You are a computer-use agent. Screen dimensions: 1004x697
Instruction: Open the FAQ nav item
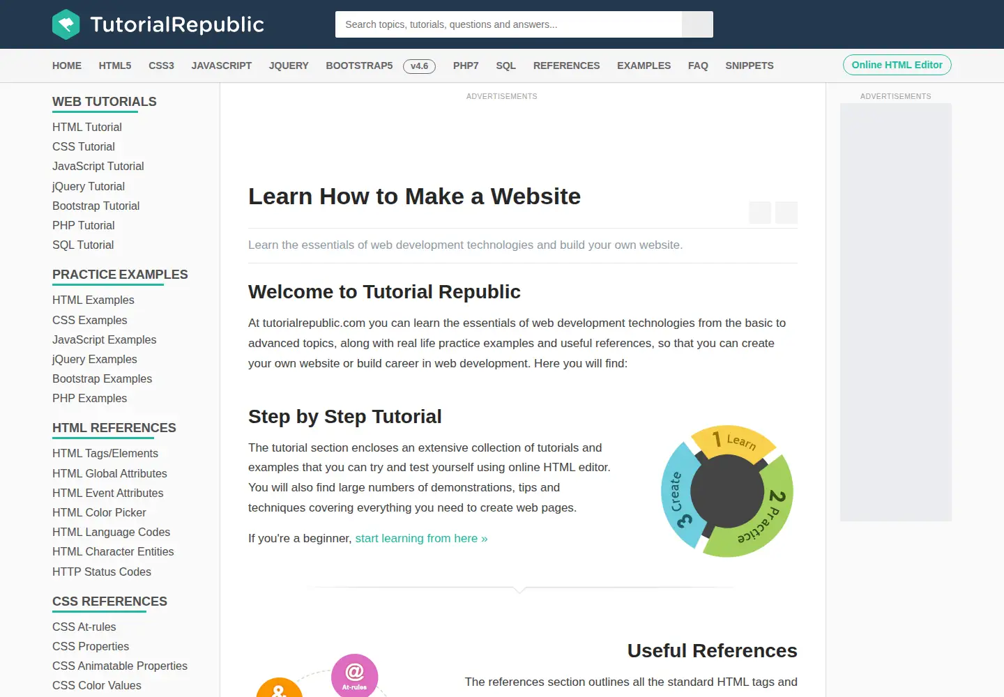(x=698, y=66)
